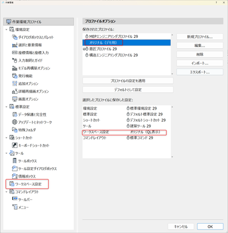Open ツール設定ダイアログボックス settings page
Screen dimensions: 228x233
(34, 168)
